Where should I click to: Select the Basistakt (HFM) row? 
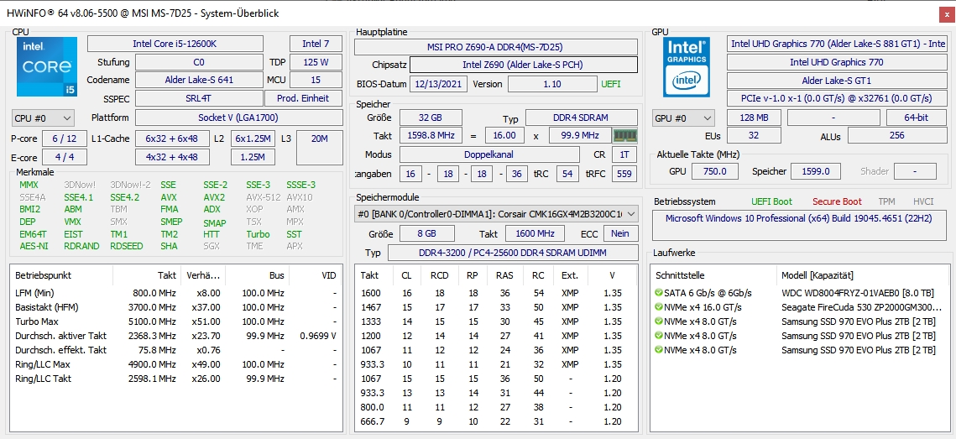(176, 307)
